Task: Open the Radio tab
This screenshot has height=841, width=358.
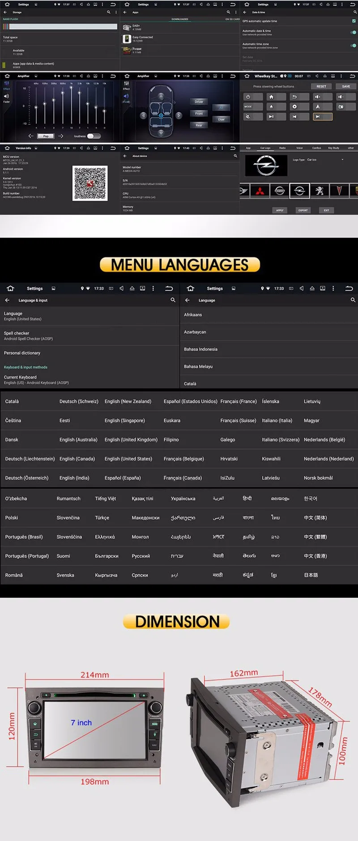Action: click(282, 148)
